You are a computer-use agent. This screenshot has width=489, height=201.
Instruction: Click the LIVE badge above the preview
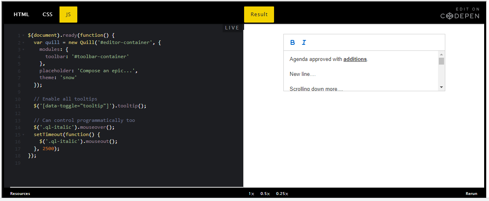(232, 28)
